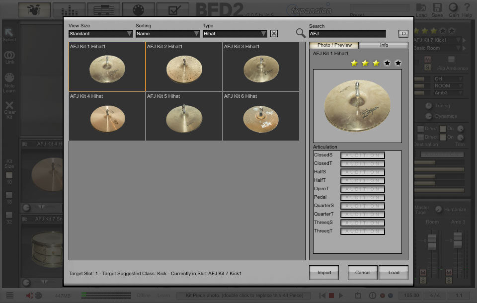Adjust the Amb 3 fader in mixer

458,240
